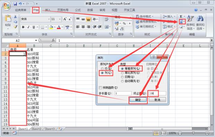Open the Formulas (公式) ribbon tab

78,10
